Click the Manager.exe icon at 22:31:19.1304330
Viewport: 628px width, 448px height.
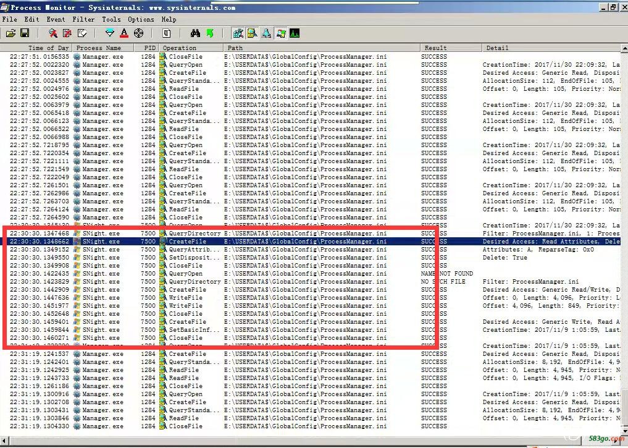coord(77,426)
